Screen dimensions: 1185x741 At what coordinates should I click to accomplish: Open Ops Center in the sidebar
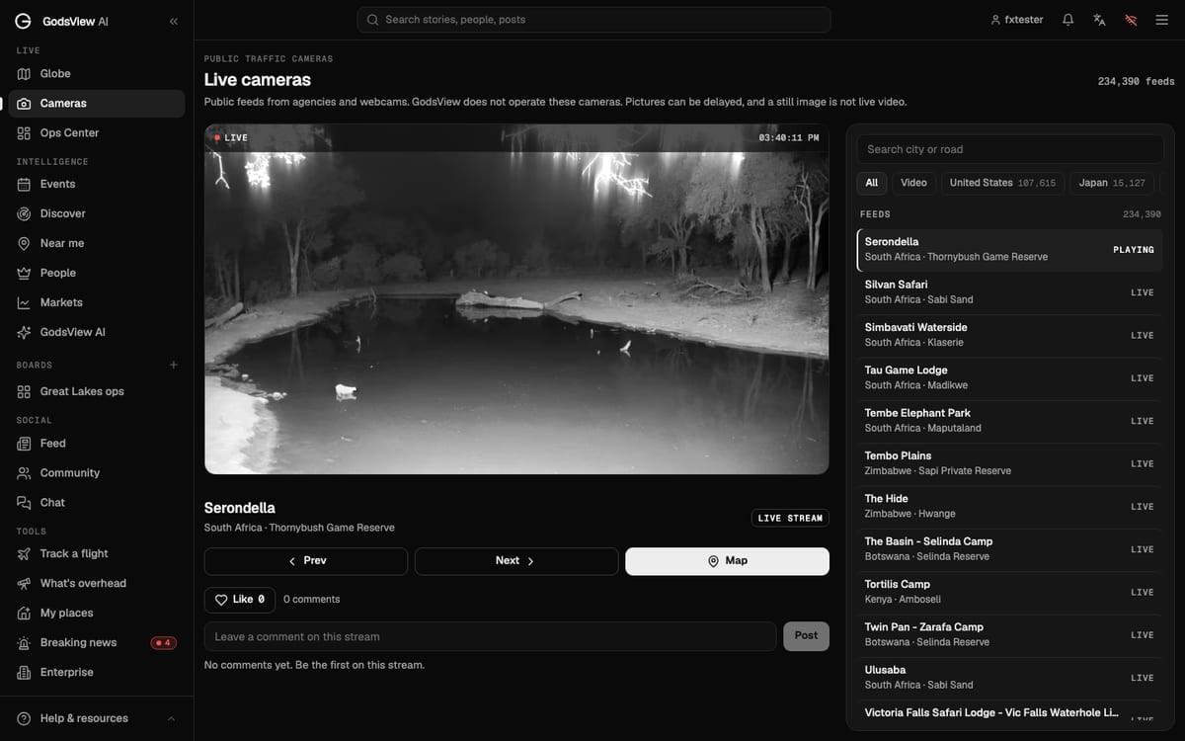coord(97,133)
